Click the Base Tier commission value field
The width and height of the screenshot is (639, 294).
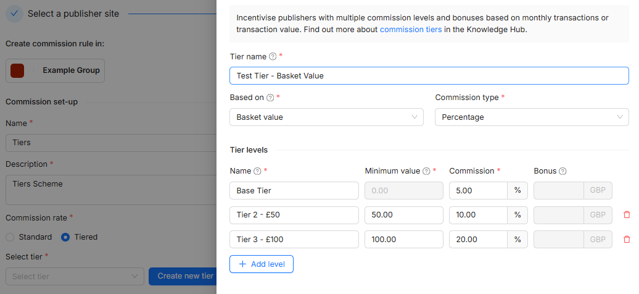[x=478, y=191]
